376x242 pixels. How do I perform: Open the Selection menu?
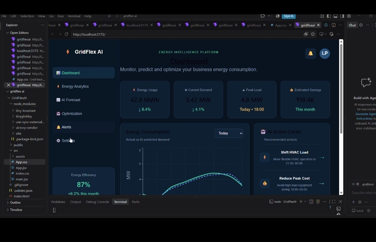coord(27,16)
